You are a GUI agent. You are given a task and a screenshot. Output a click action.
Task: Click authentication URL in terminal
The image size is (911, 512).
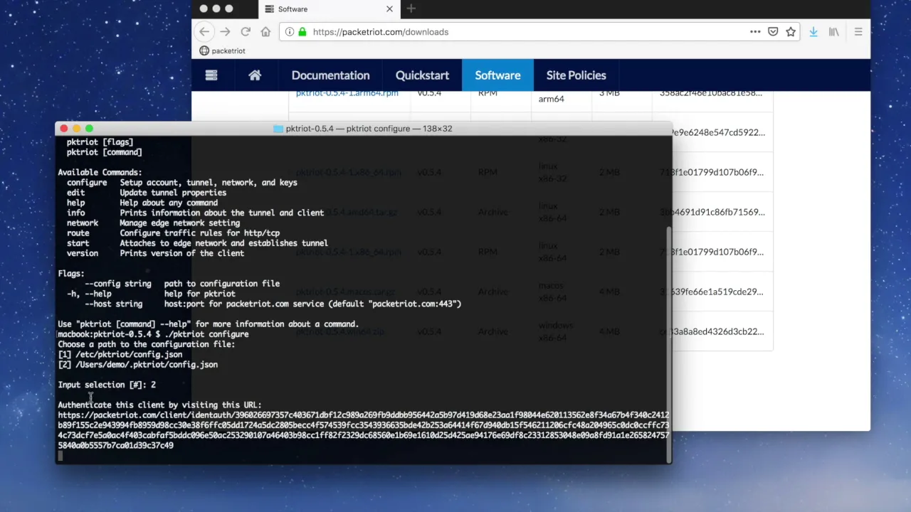pos(363,430)
